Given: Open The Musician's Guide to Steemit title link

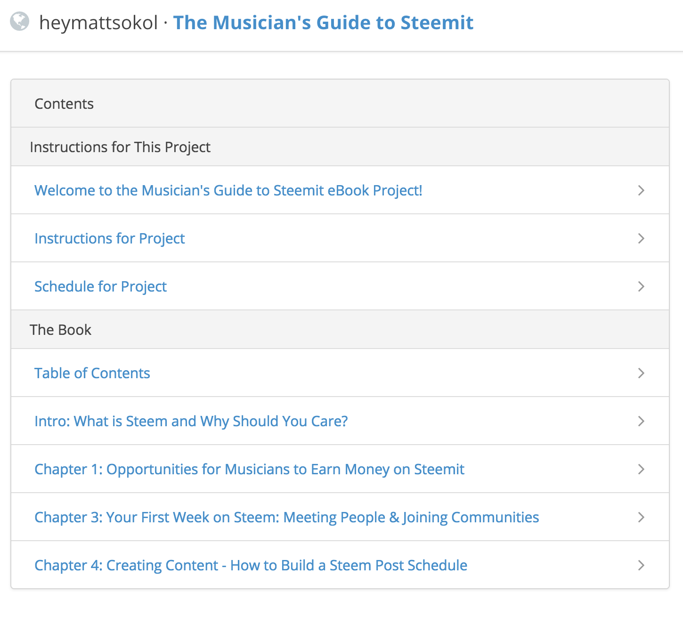Looking at the screenshot, I should click(323, 23).
